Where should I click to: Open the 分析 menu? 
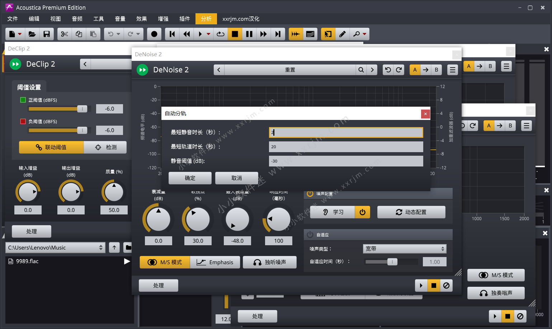(206, 19)
